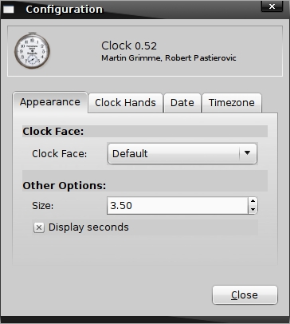Click inside the Size input field
Image resolution: width=290 pixels, height=324 pixels.
pos(178,206)
